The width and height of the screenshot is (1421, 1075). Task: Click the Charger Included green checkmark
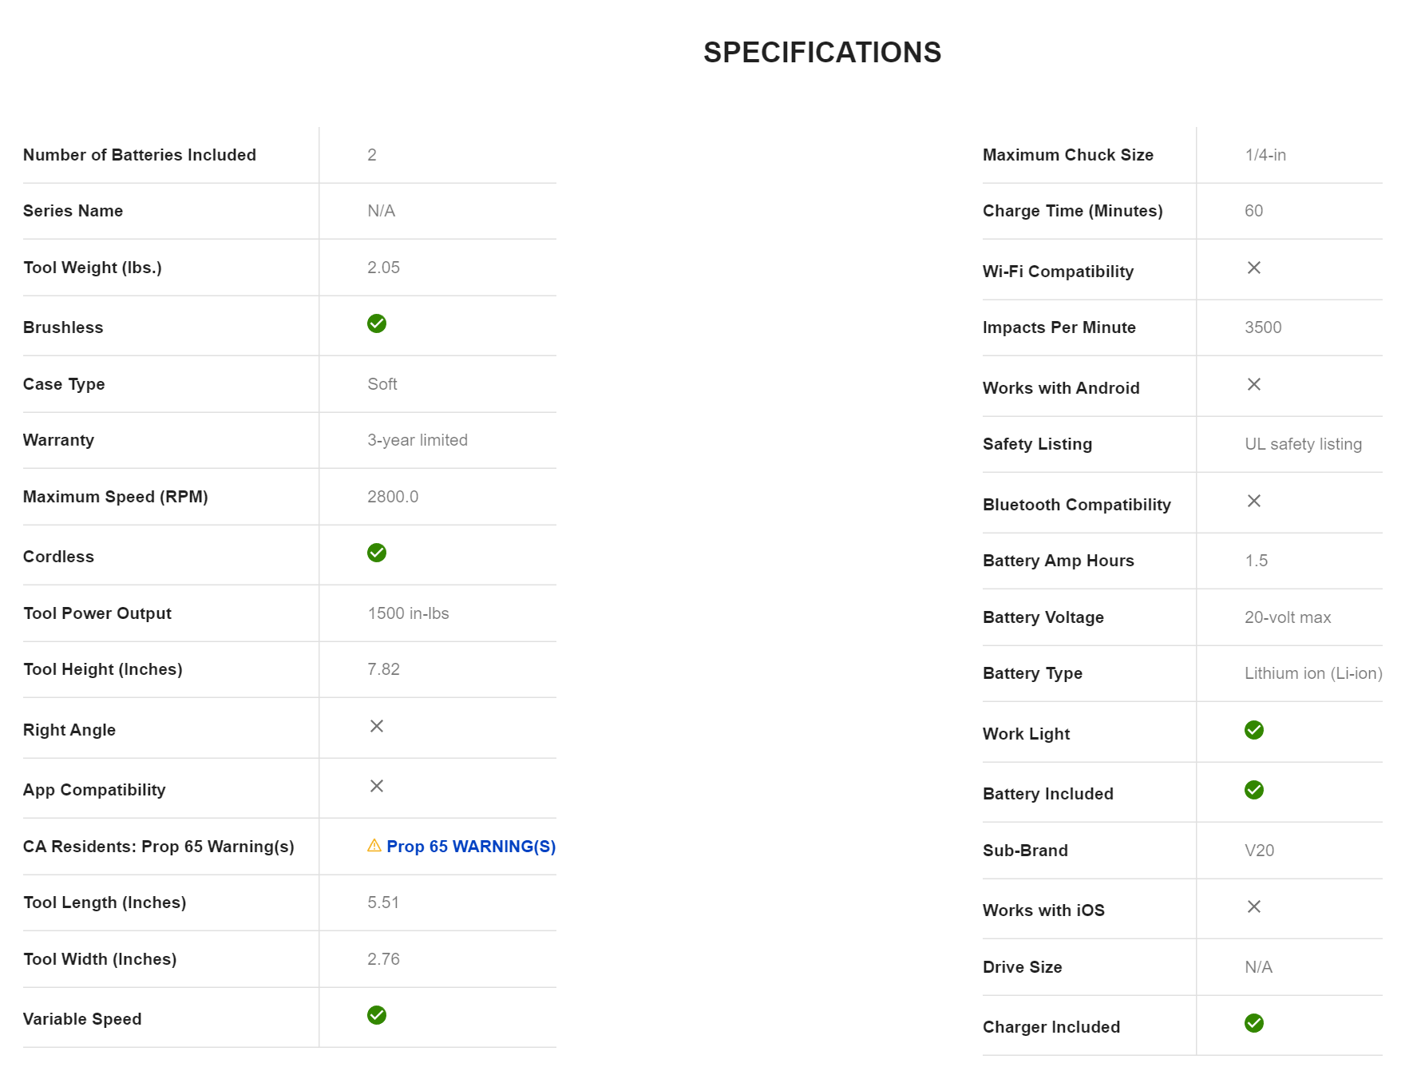pos(1254,1023)
